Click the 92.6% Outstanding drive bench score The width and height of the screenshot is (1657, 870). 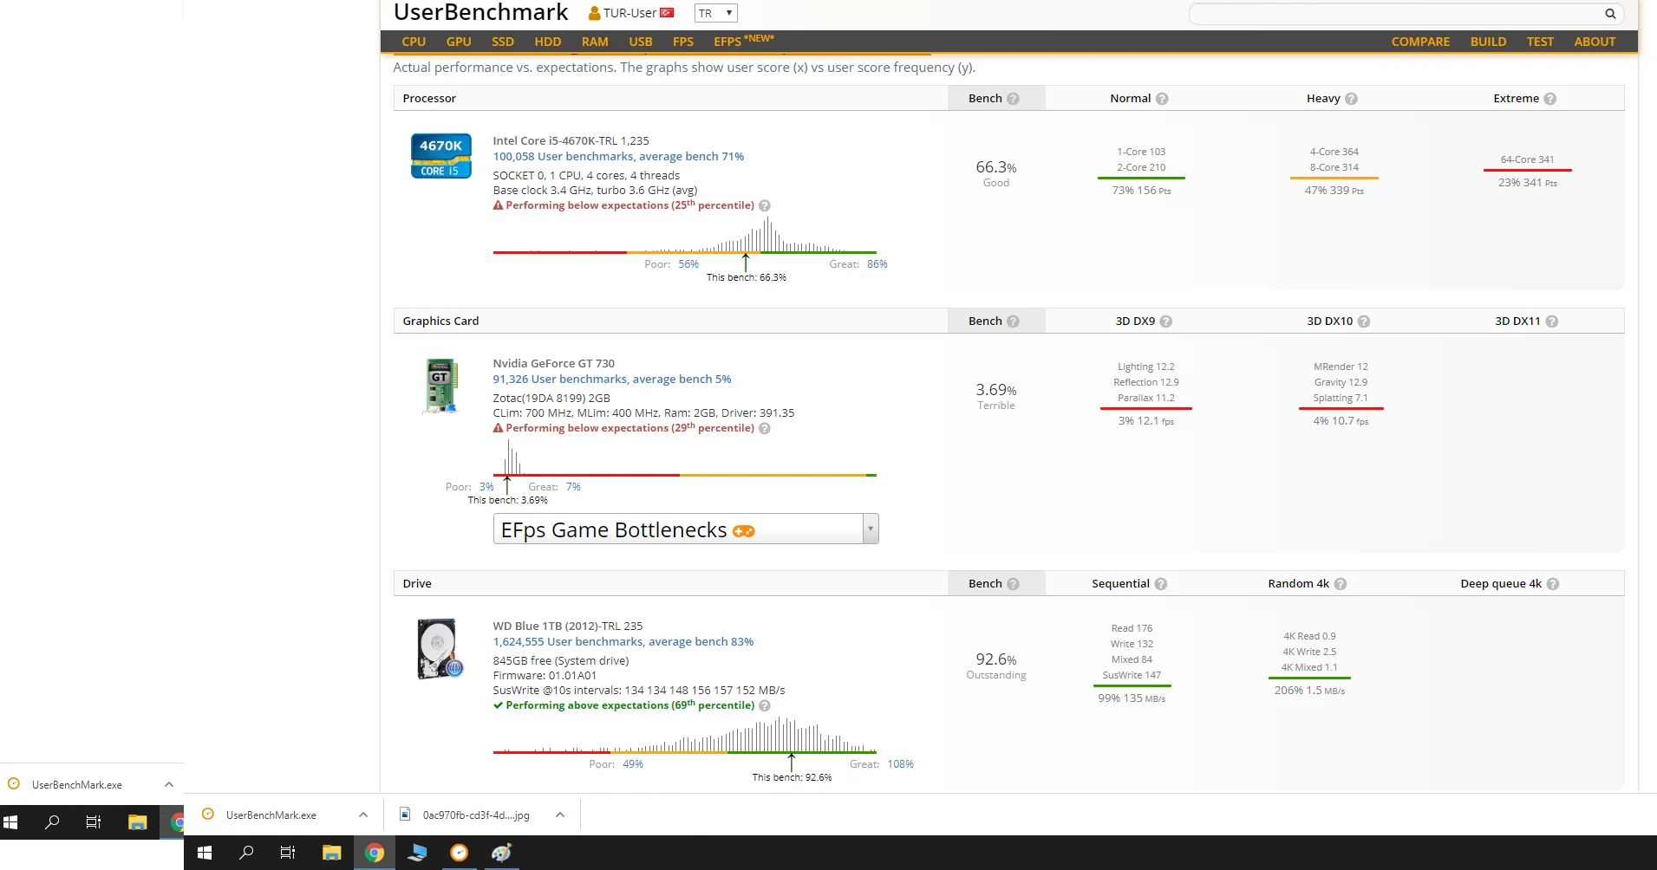[996, 665]
